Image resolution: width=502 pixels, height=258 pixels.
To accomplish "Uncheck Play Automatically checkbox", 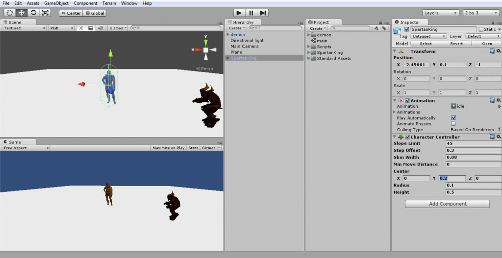I will click(453, 118).
